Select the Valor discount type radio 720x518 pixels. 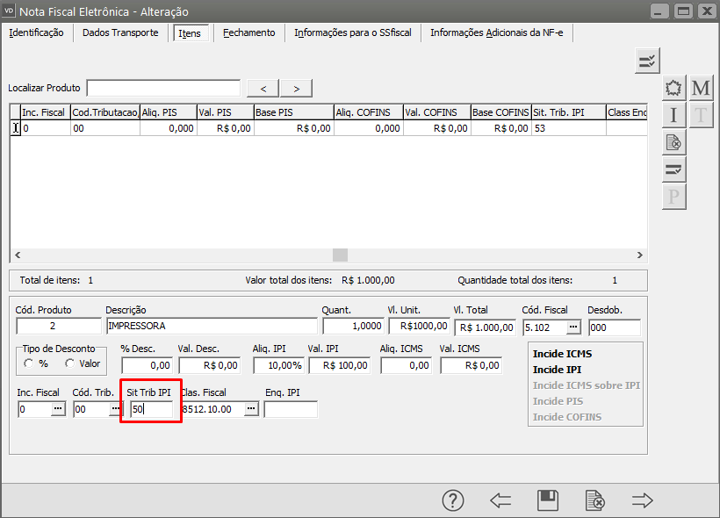[69, 363]
